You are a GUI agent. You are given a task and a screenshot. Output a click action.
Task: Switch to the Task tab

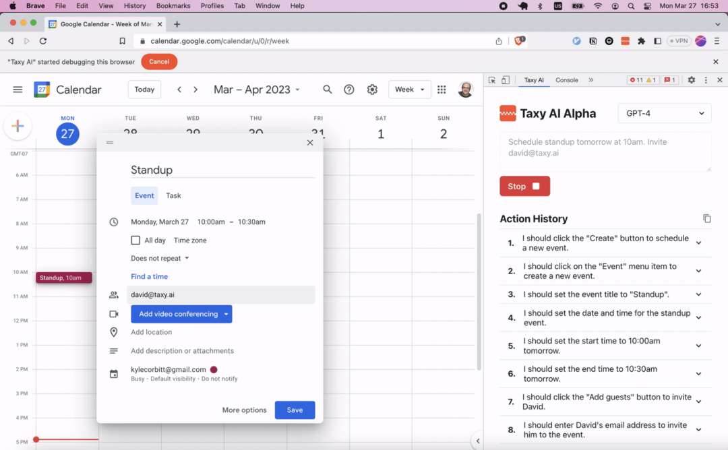[x=174, y=196]
